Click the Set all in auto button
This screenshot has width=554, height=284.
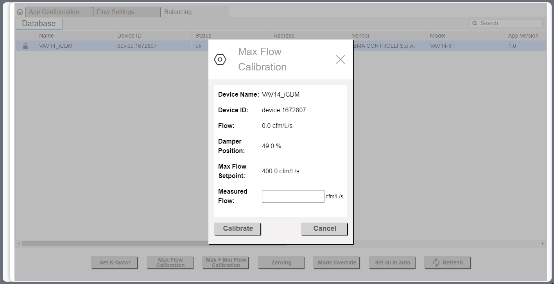tap(393, 262)
